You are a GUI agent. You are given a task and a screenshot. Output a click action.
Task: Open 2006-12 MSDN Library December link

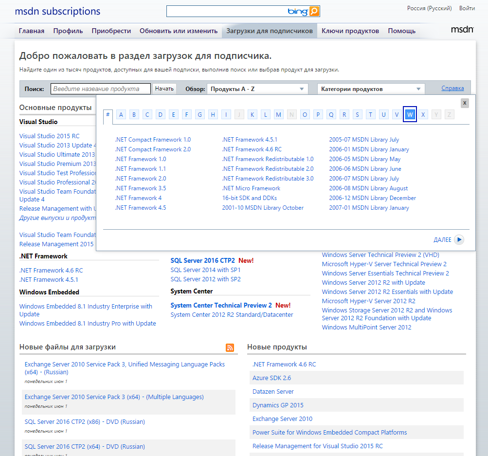(373, 198)
